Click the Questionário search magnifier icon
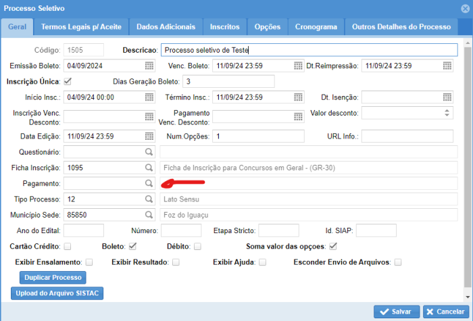 click(149, 152)
